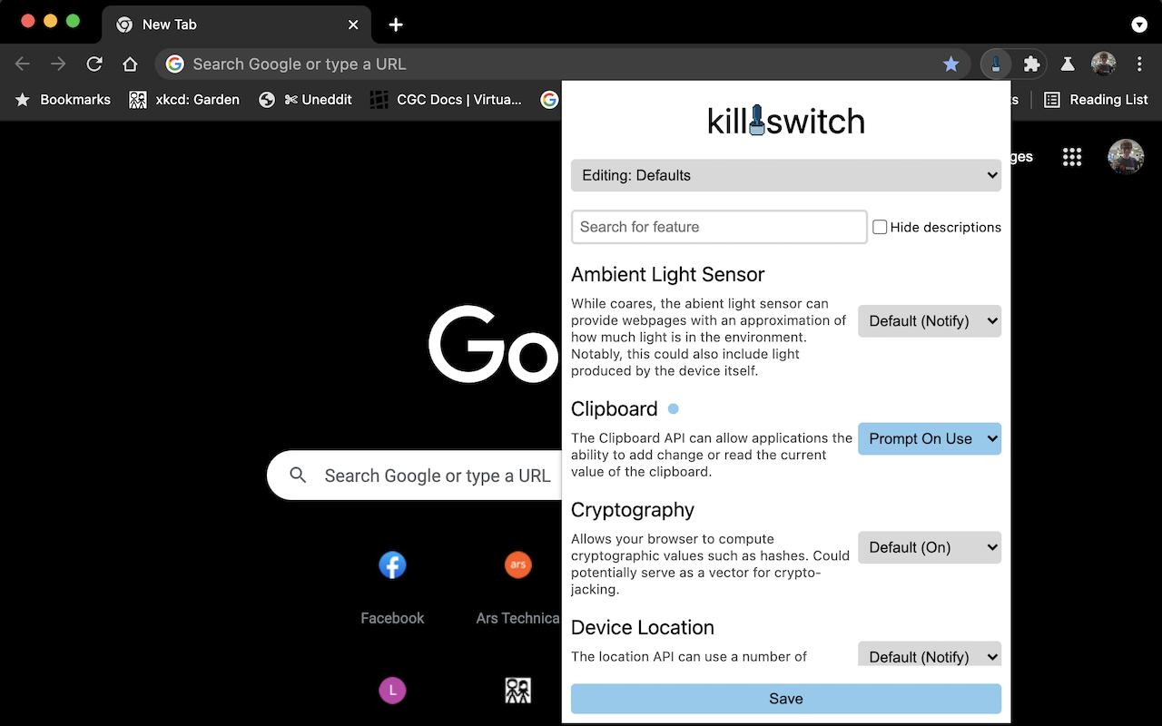Screen dimensions: 1162x726
Task: Click the Search for feature field
Action: (x=718, y=227)
